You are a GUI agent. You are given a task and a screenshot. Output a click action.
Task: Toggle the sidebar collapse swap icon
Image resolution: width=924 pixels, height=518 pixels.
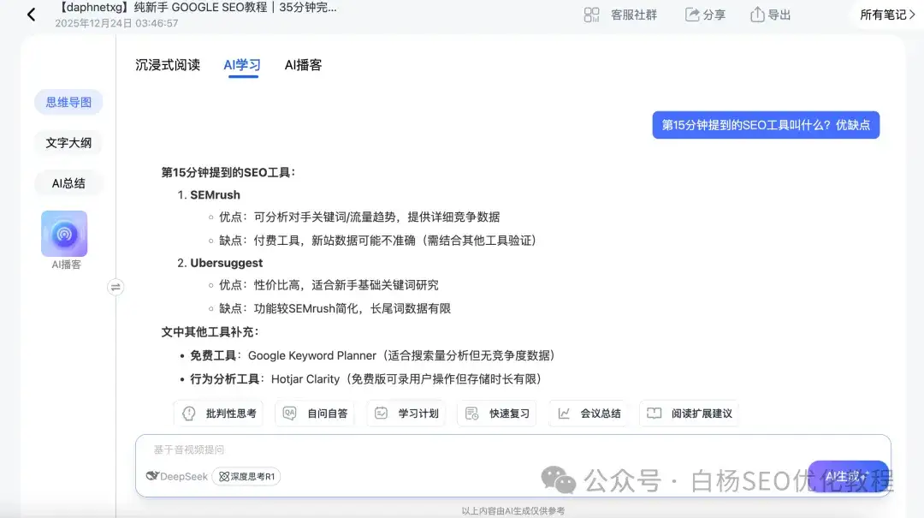pyautogui.click(x=115, y=288)
